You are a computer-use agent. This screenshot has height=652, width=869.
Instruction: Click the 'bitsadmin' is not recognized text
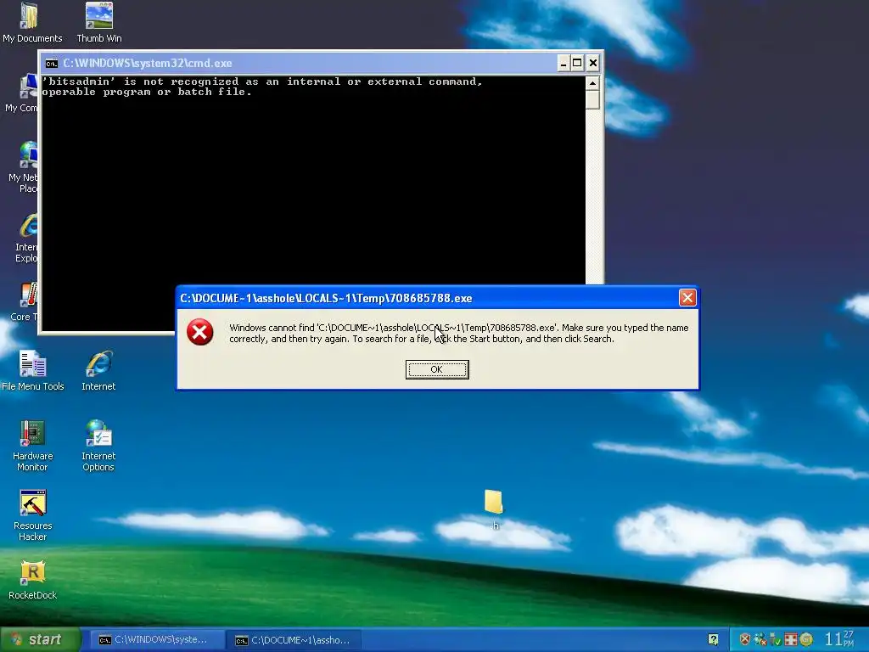tap(261, 87)
